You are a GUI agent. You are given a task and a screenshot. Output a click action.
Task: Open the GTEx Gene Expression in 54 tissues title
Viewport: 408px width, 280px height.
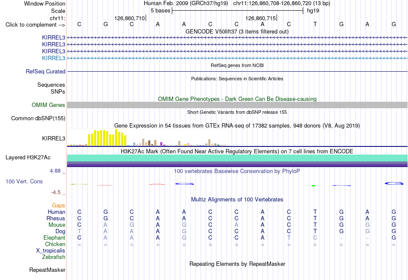pos(237,126)
